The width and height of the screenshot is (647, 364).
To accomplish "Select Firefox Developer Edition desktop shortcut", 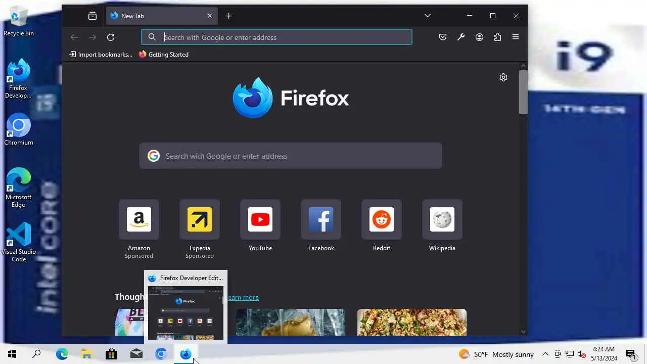I will click(x=19, y=79).
